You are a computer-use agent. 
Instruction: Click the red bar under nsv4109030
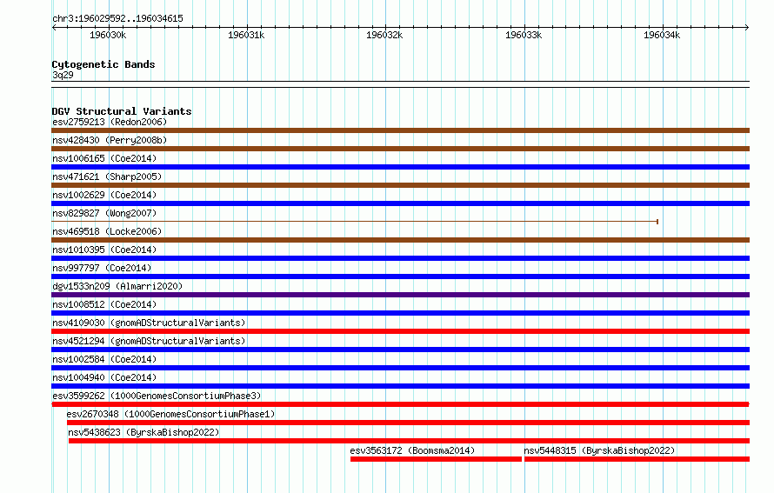400,331
